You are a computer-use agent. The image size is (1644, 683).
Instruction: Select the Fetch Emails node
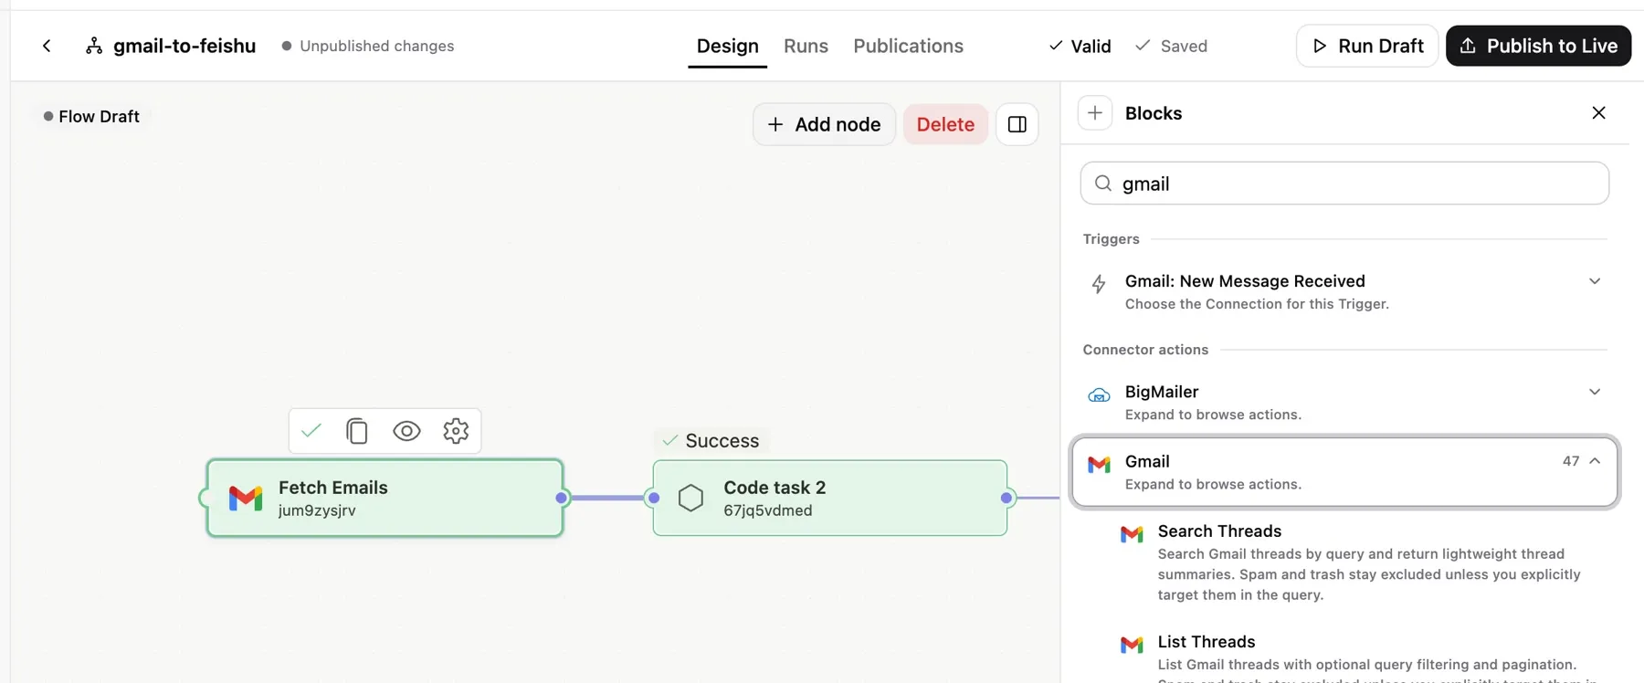385,498
